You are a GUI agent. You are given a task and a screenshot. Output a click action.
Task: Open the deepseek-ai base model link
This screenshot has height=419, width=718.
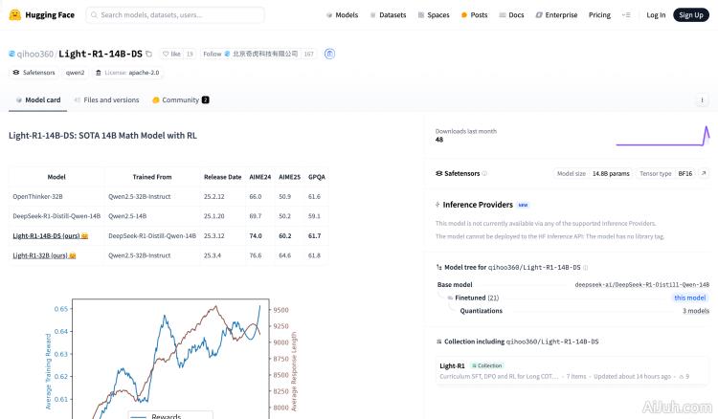[x=641, y=284]
